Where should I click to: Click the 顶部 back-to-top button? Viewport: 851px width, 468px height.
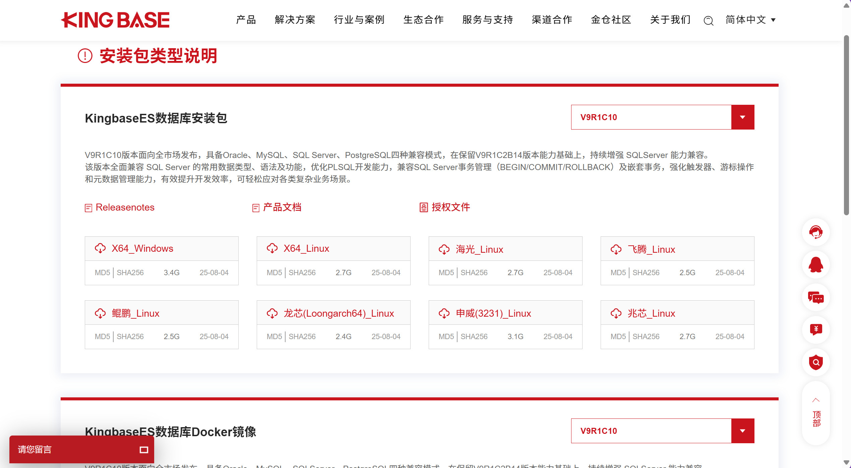tap(816, 413)
